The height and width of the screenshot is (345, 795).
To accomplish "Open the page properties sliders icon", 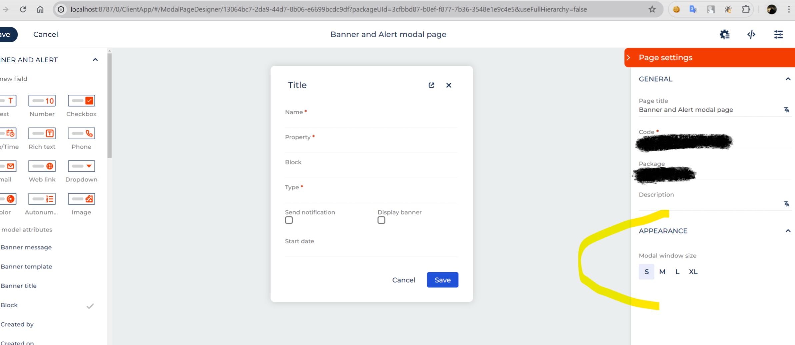I will pos(779,34).
